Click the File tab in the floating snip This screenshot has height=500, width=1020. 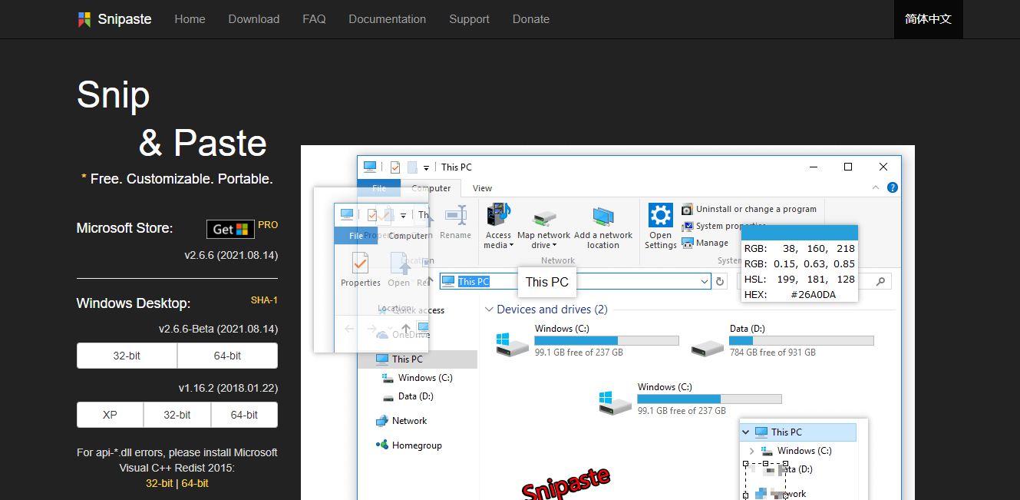click(356, 236)
